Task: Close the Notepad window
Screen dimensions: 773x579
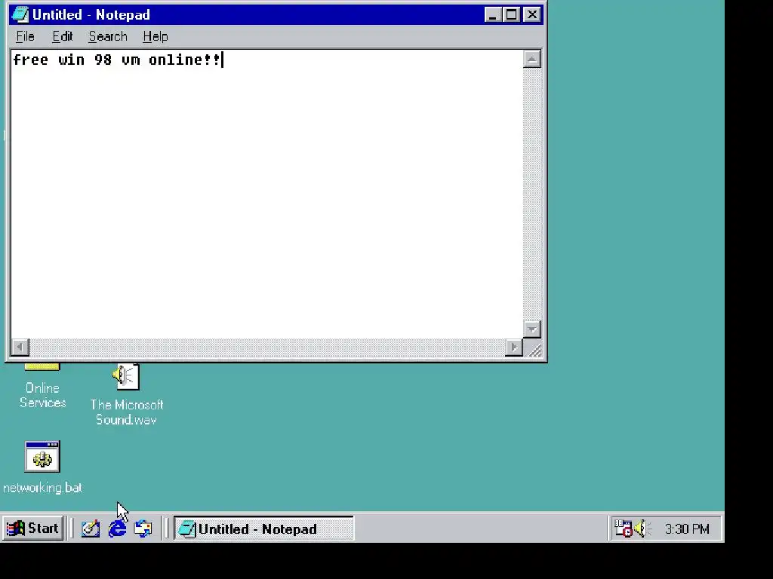Action: pos(532,15)
